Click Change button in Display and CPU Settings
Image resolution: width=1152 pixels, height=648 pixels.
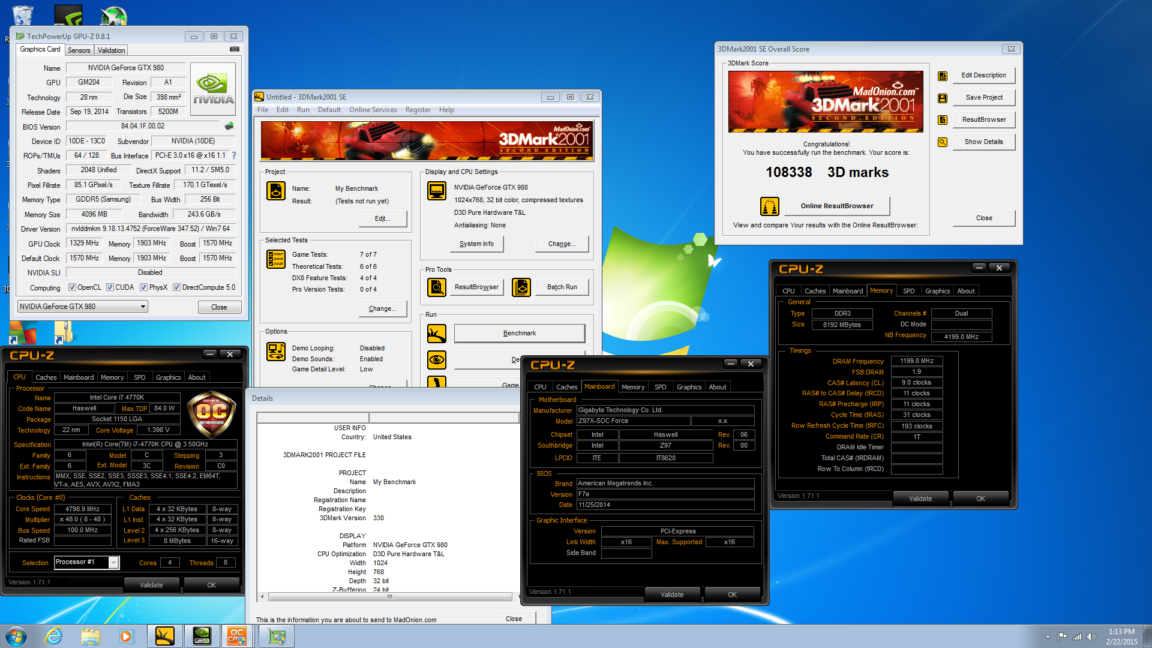pos(562,244)
